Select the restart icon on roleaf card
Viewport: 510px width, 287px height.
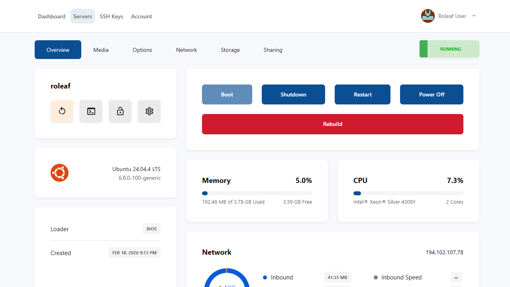62,111
